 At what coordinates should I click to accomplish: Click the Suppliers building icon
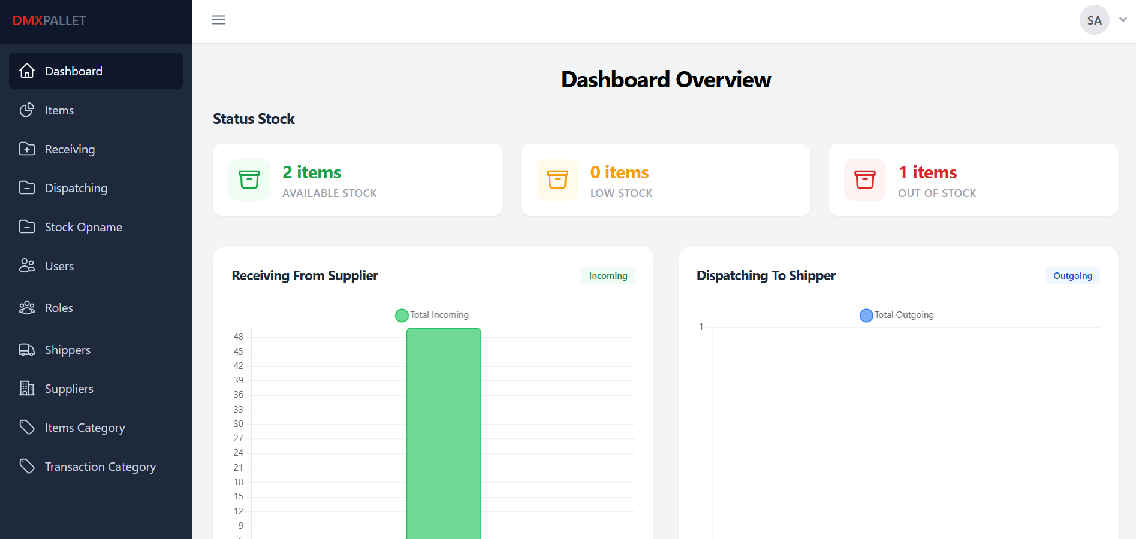coord(27,388)
